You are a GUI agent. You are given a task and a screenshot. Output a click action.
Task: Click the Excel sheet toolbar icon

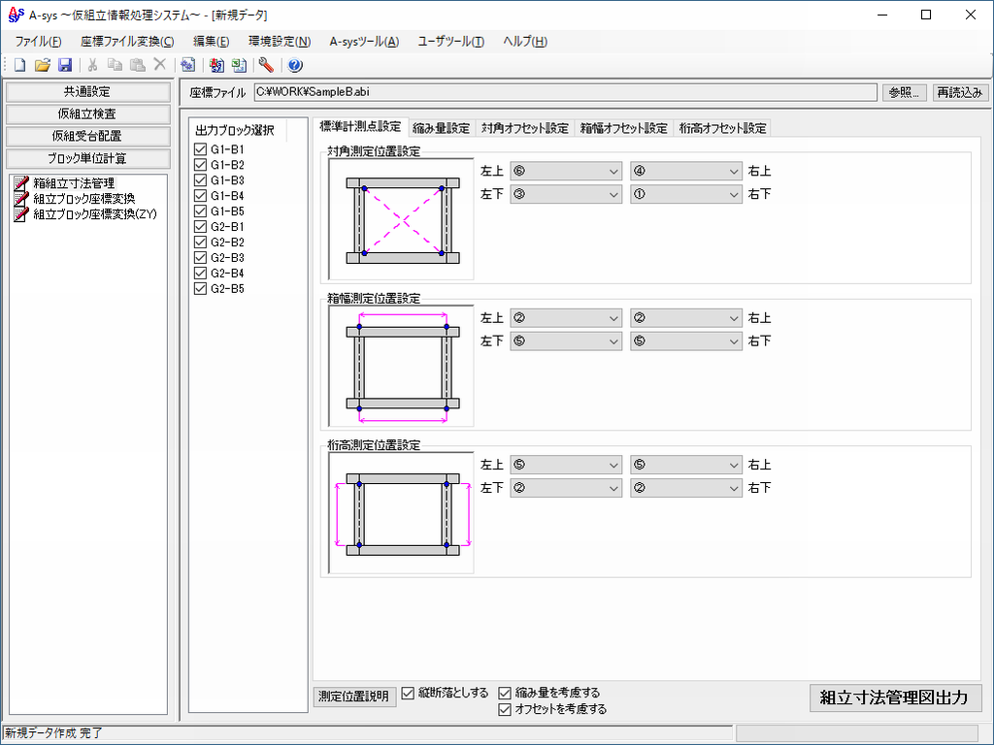coord(238,65)
